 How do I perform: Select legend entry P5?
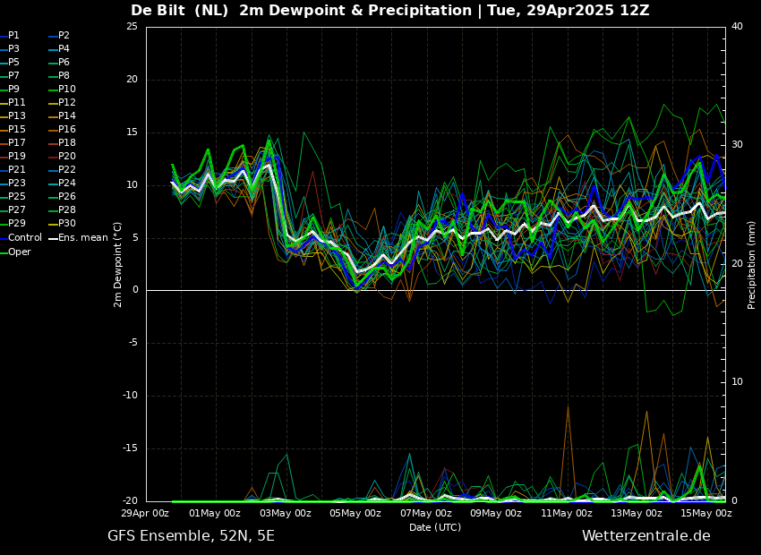(10, 62)
